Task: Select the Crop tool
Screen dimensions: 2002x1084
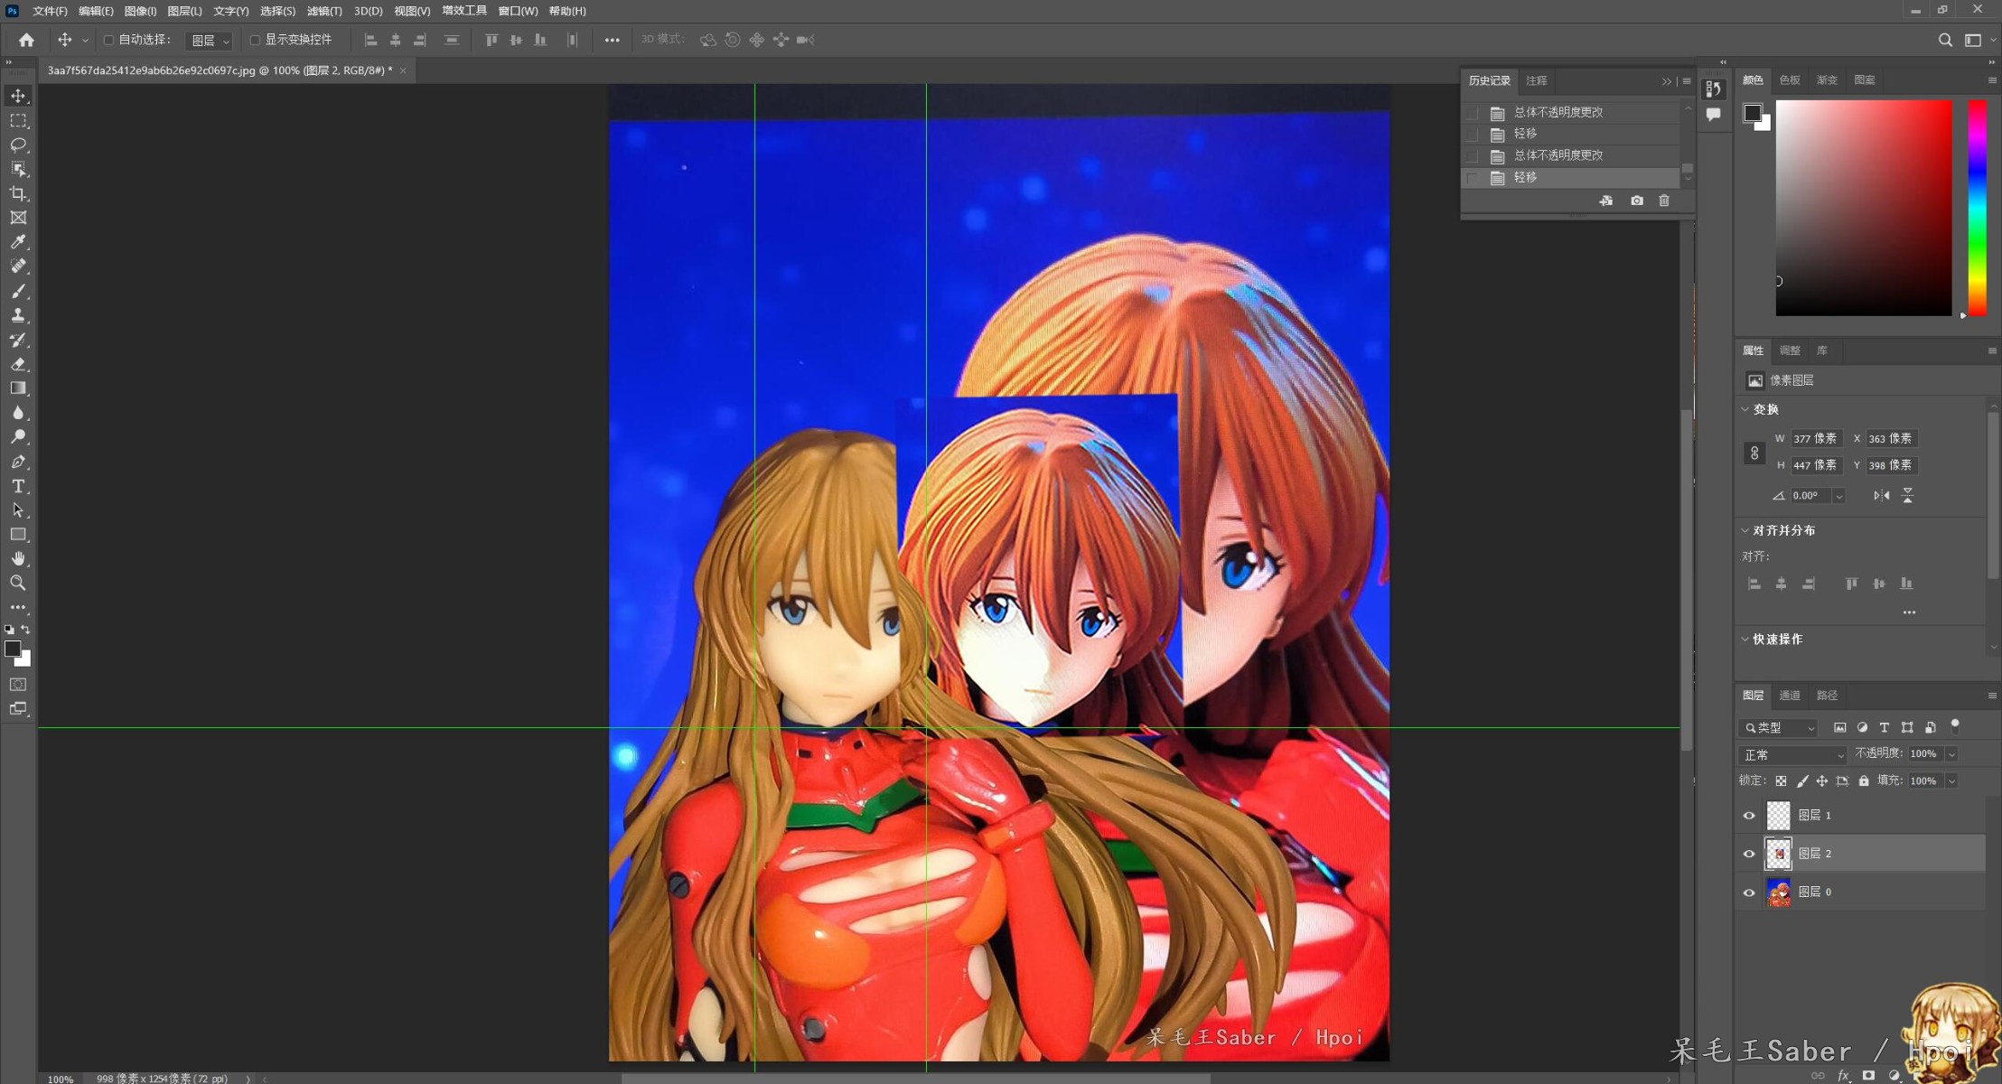Action: pyautogui.click(x=18, y=193)
